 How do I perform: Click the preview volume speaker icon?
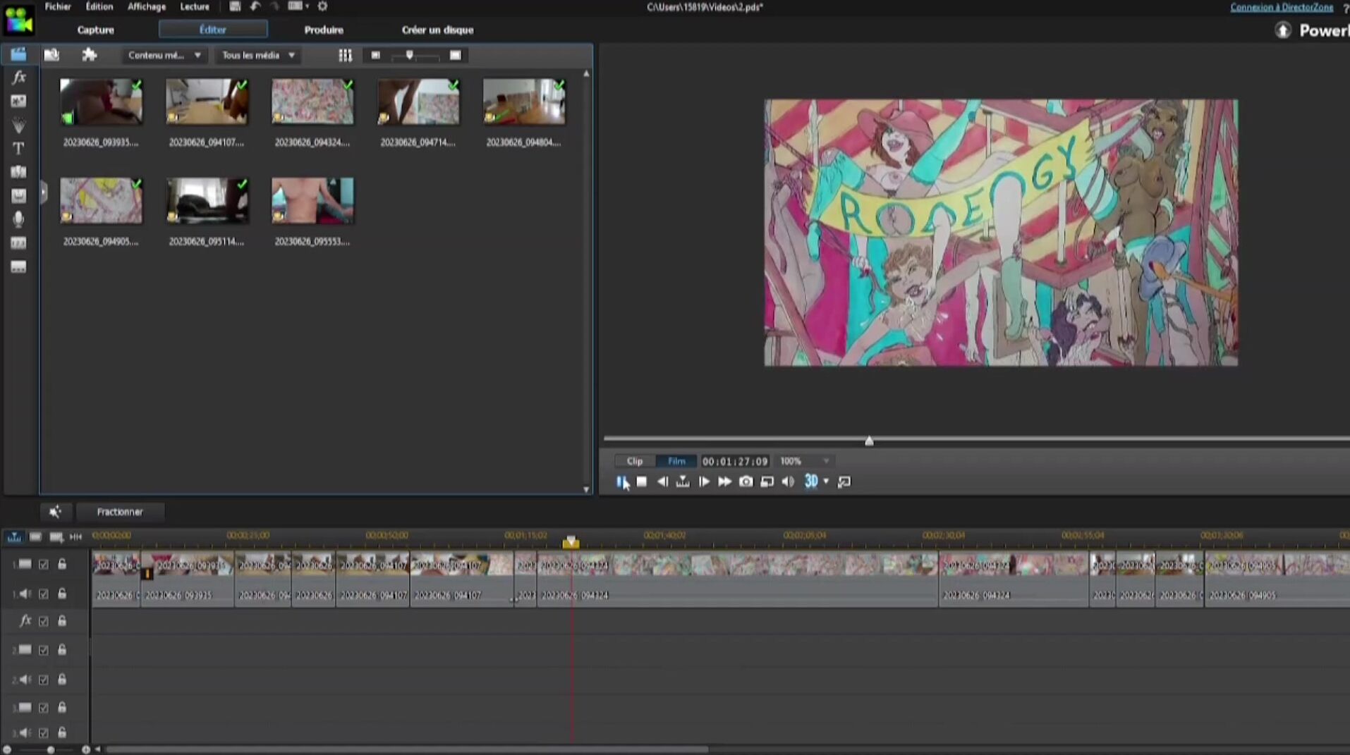tap(788, 481)
